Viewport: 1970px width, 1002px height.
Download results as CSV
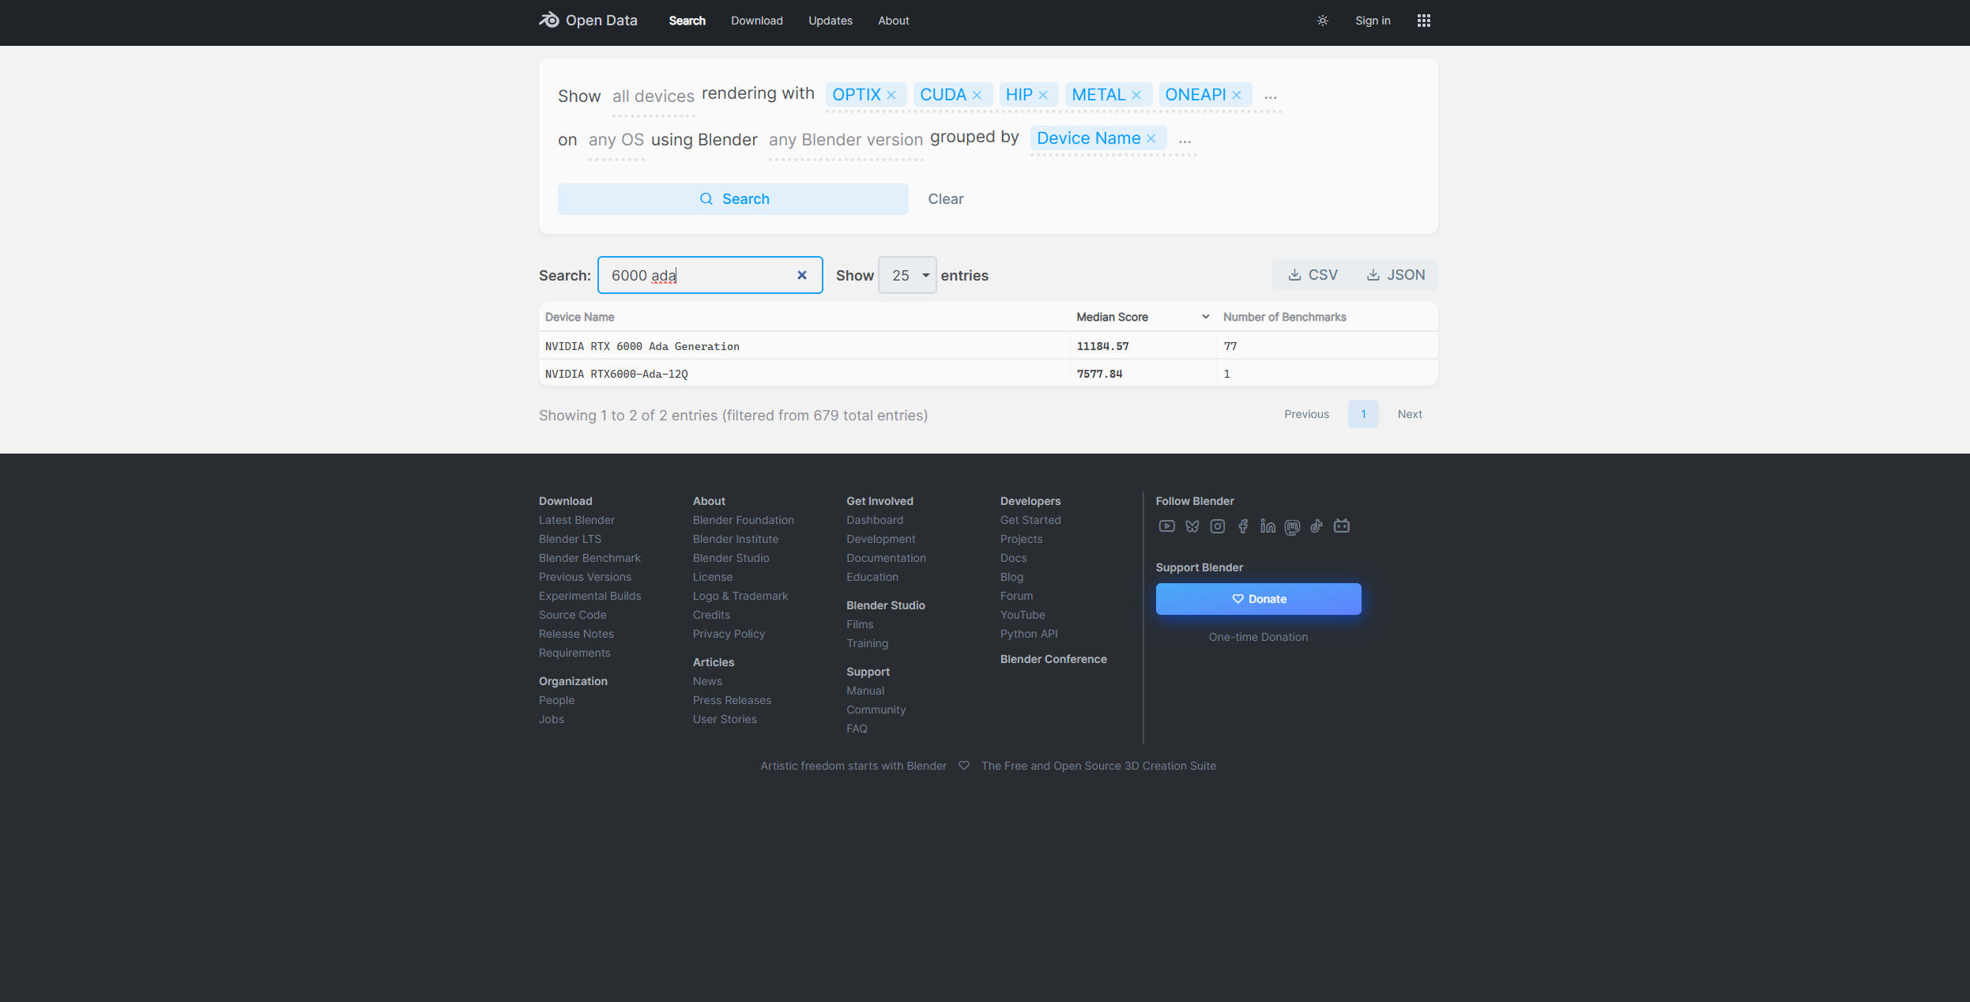[1313, 275]
